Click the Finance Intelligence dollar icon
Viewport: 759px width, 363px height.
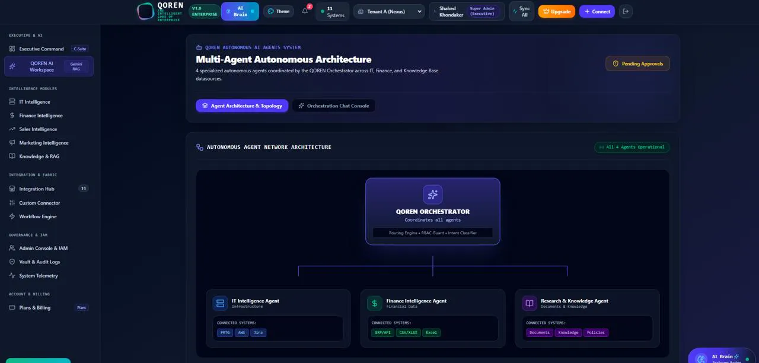[12, 116]
